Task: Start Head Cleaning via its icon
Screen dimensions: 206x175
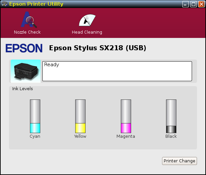Action: click(87, 20)
